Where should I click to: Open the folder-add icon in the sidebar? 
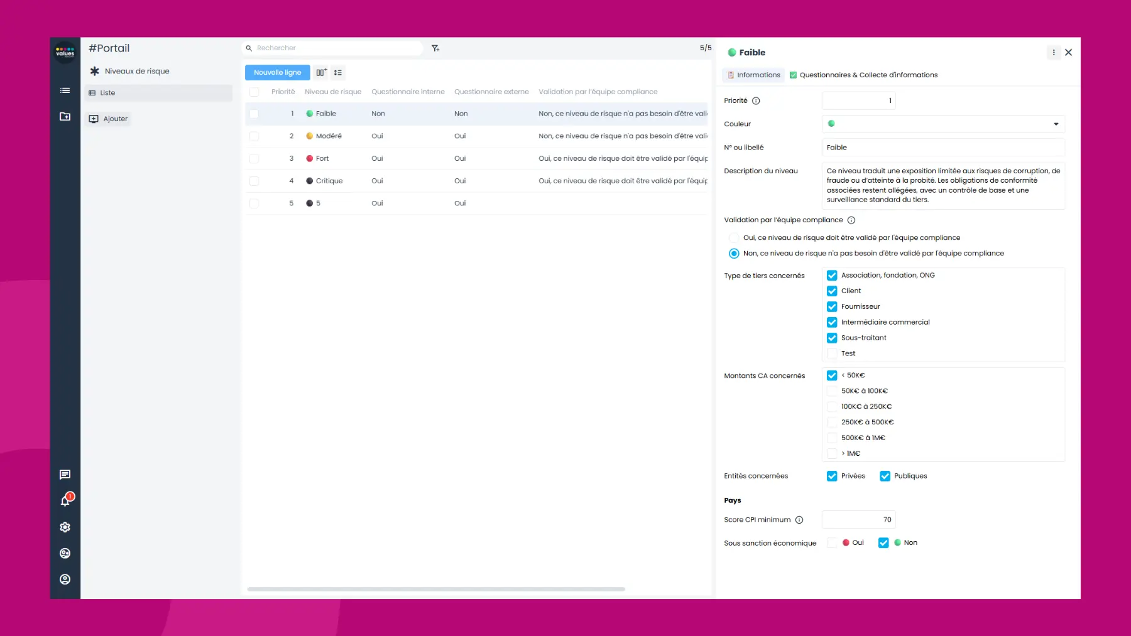65,117
